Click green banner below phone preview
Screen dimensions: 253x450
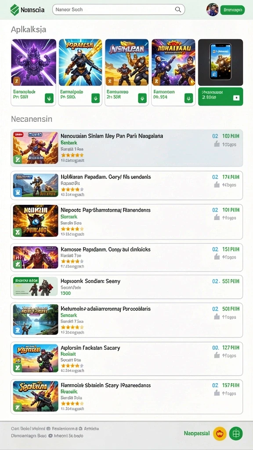pyautogui.click(x=220, y=97)
